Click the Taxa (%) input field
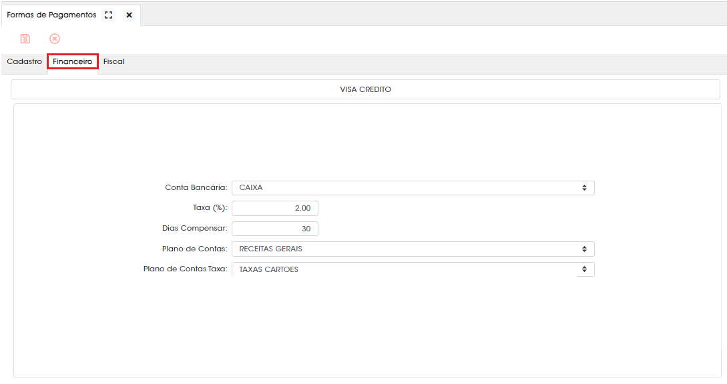 (275, 208)
